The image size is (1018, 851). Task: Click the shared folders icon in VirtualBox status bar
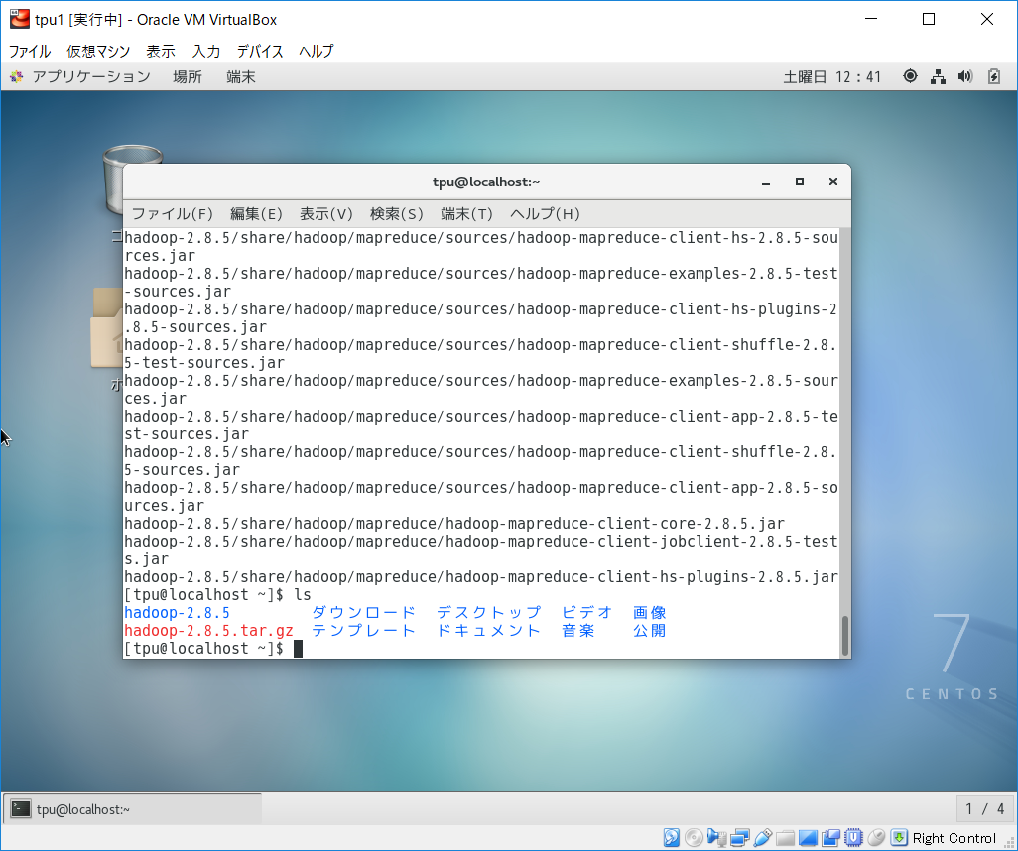782,837
